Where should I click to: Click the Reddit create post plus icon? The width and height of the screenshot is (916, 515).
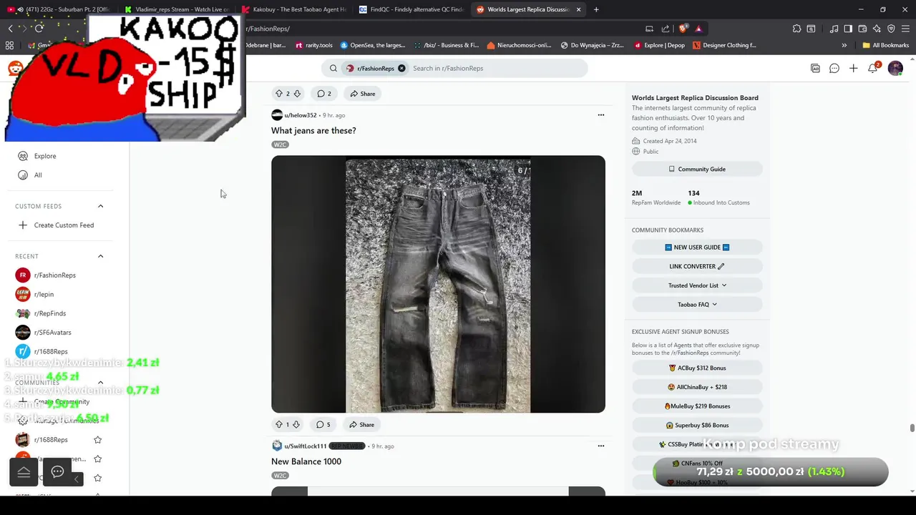click(x=853, y=68)
